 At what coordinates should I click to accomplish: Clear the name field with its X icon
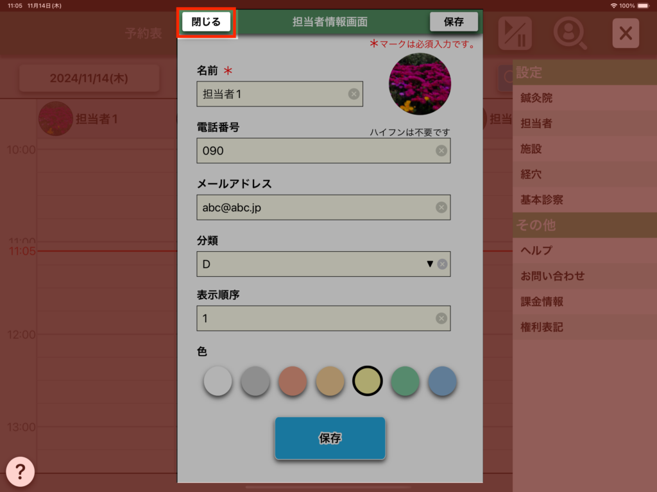coord(354,94)
